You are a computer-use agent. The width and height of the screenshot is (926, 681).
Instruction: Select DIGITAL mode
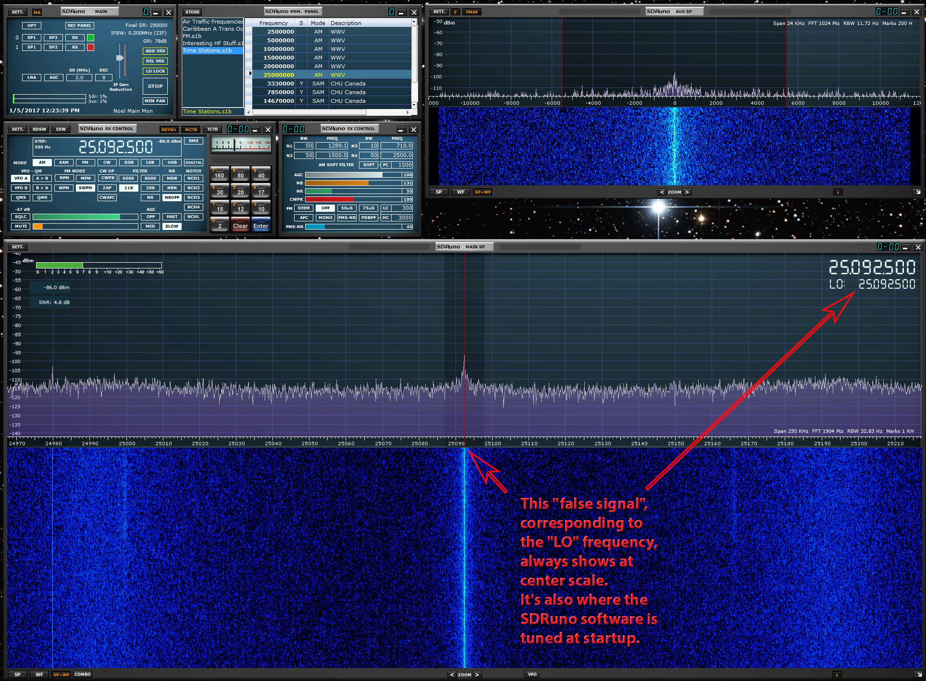194,162
